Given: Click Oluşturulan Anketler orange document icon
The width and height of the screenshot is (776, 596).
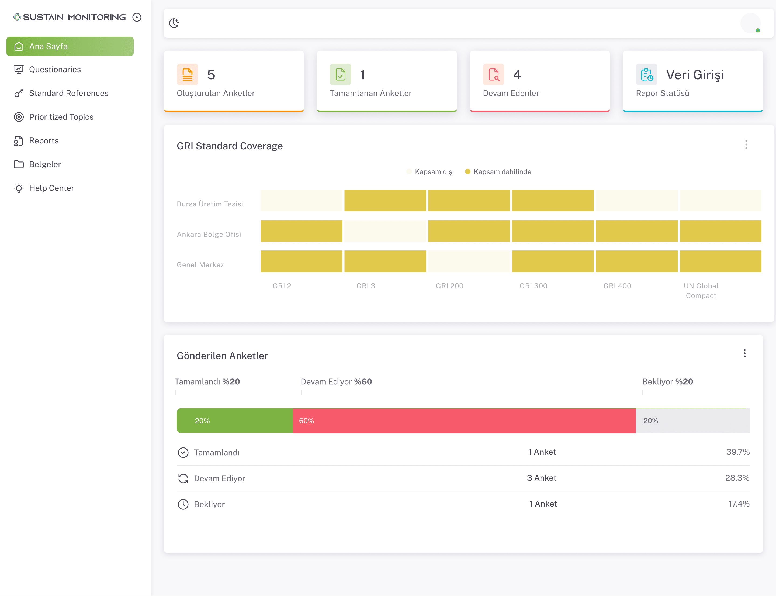Looking at the screenshot, I should (x=187, y=74).
